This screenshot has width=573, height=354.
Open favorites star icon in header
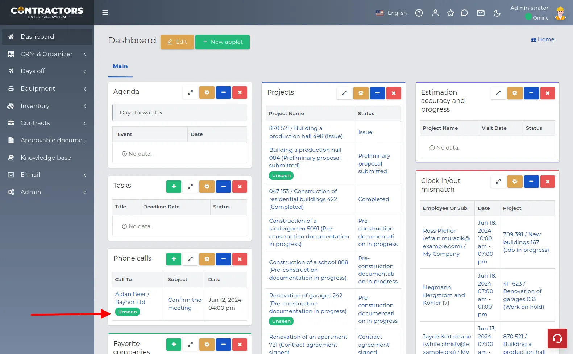450,13
